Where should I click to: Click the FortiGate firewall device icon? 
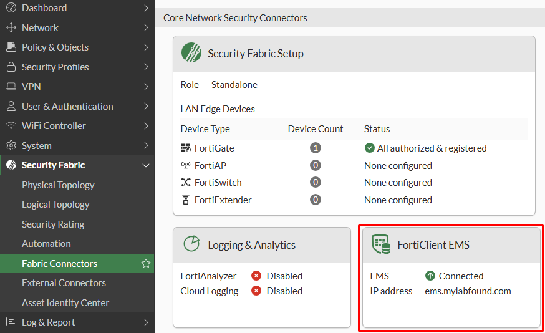(186, 148)
